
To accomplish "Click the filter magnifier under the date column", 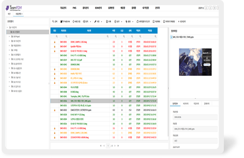I will 155,36.
